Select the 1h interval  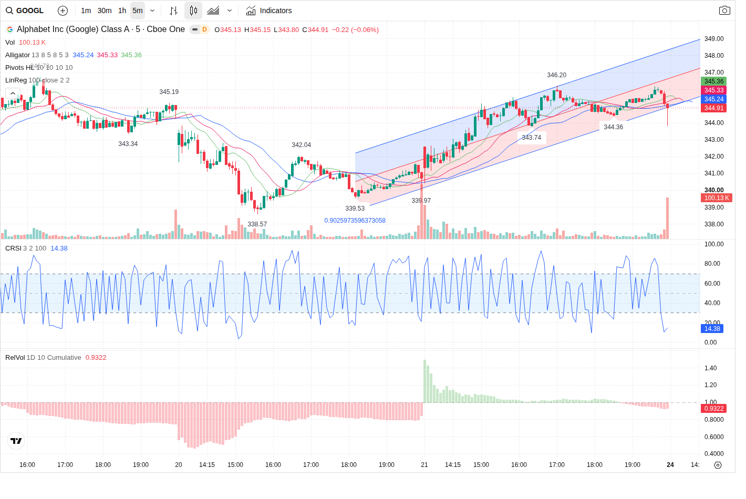122,11
